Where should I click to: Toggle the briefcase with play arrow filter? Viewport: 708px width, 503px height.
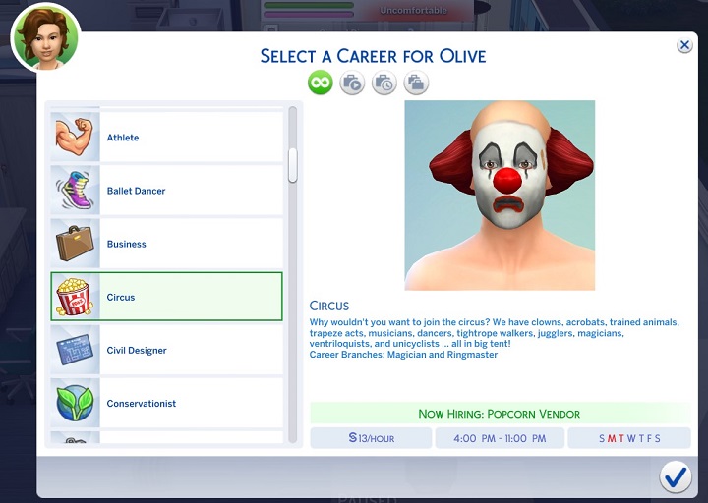pos(352,84)
